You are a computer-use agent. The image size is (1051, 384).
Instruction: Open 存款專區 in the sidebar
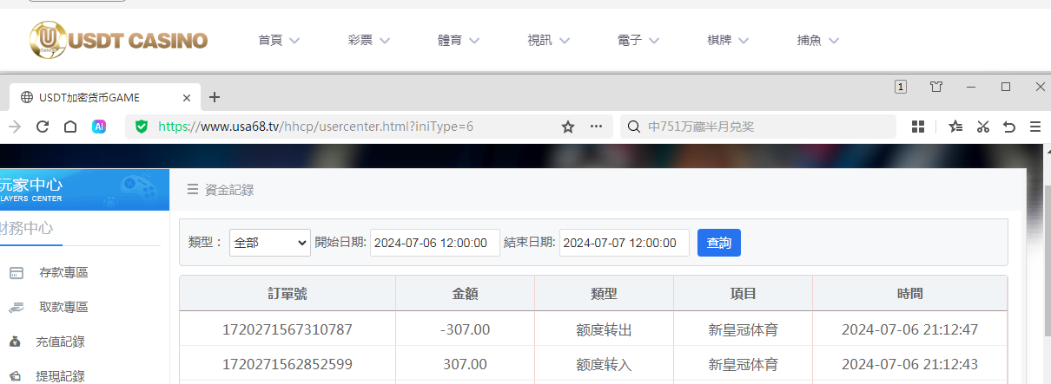click(x=63, y=272)
